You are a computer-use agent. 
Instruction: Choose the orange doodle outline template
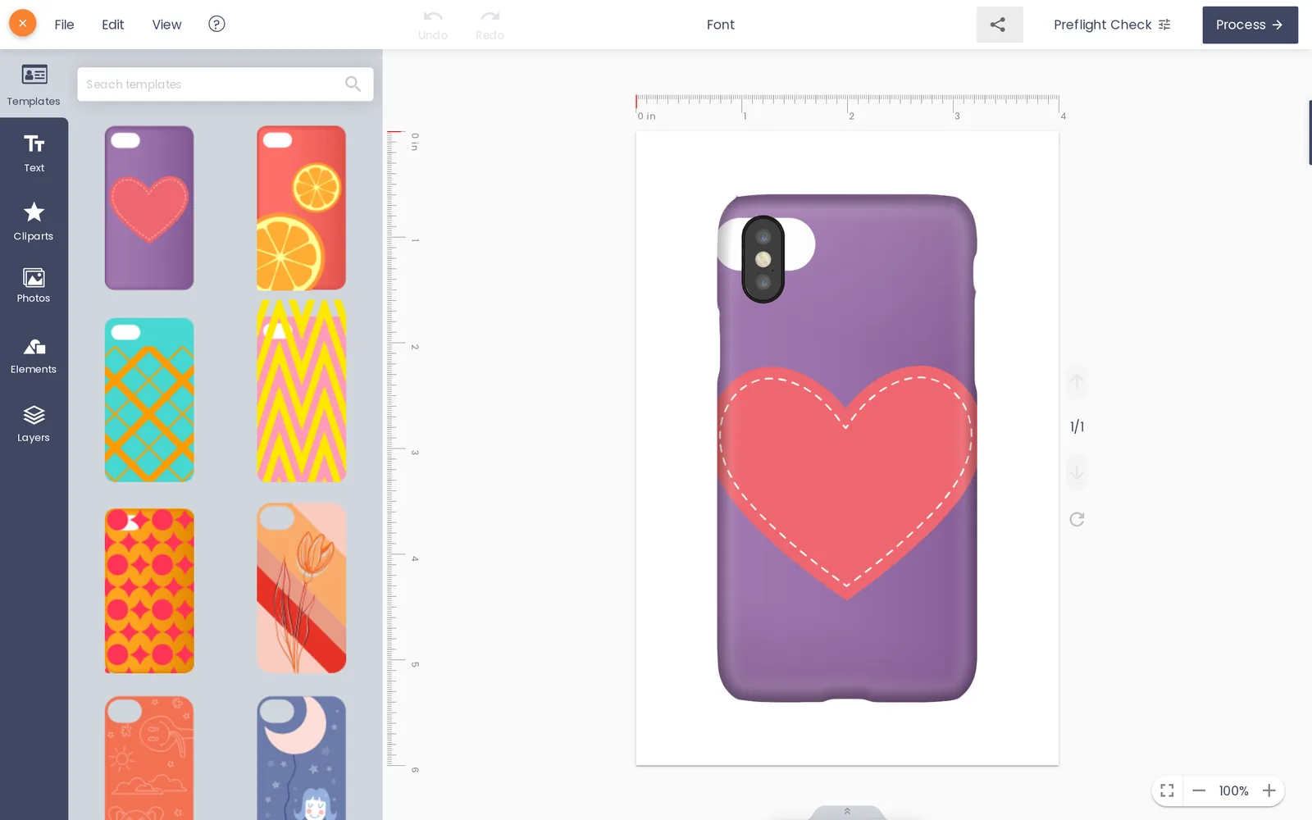point(149,758)
